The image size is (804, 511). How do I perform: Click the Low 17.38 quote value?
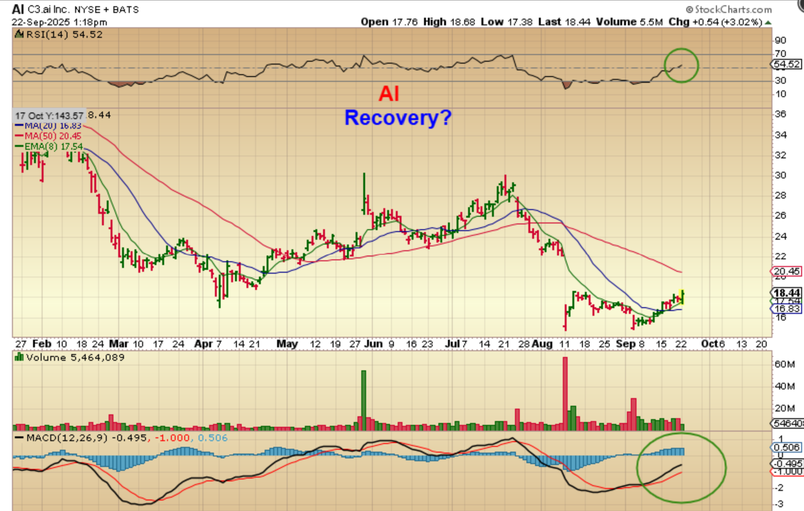(x=506, y=22)
